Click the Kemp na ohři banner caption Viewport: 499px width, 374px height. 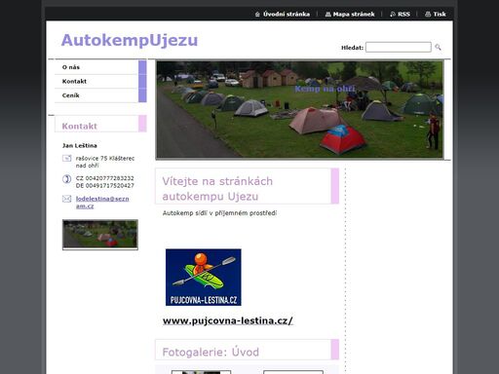coord(325,89)
